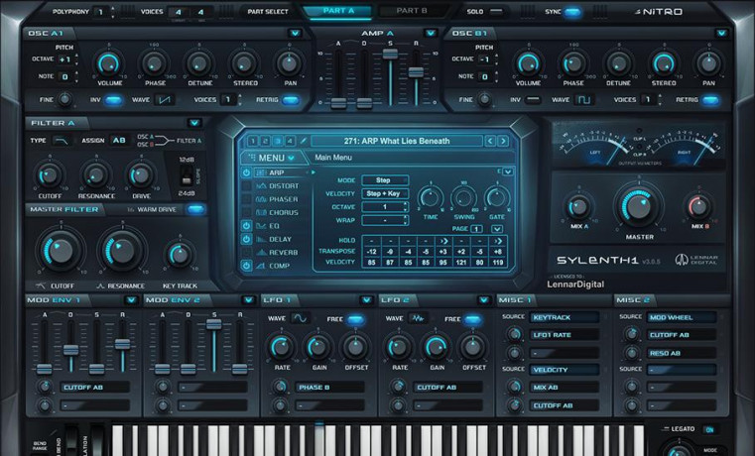
Task: Click the ARP Swing knob
Action: pos(463,198)
